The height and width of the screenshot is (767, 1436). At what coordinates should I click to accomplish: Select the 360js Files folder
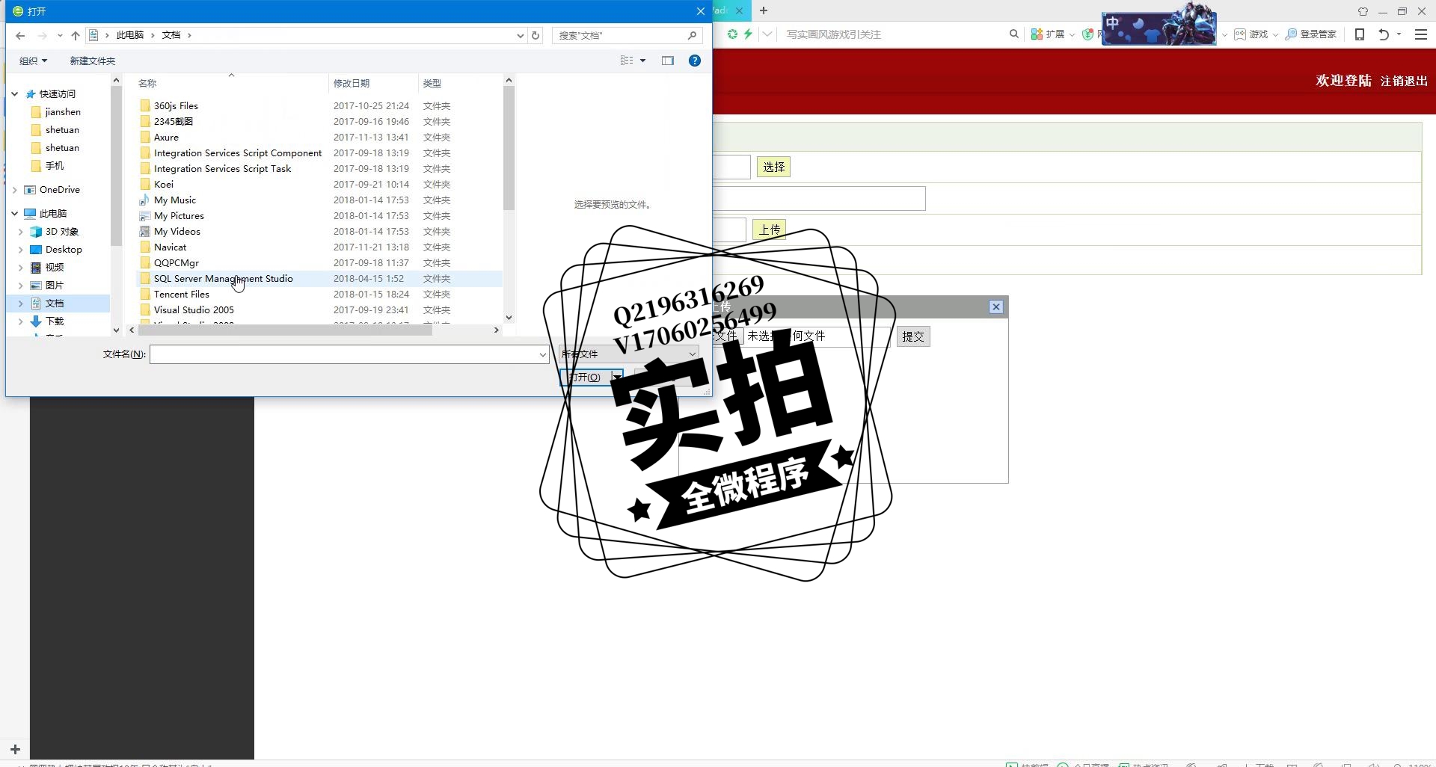[176, 105]
